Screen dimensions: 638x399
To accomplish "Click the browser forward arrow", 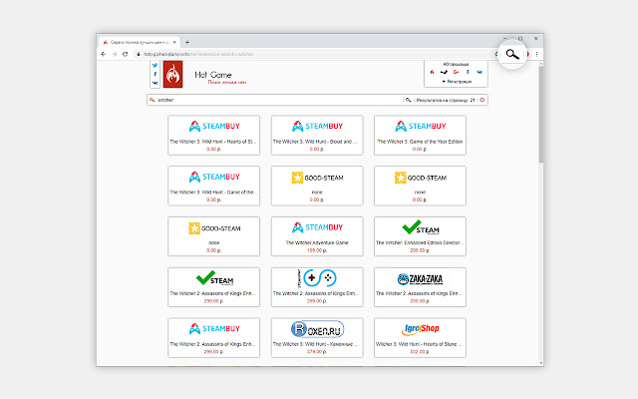I will (115, 54).
